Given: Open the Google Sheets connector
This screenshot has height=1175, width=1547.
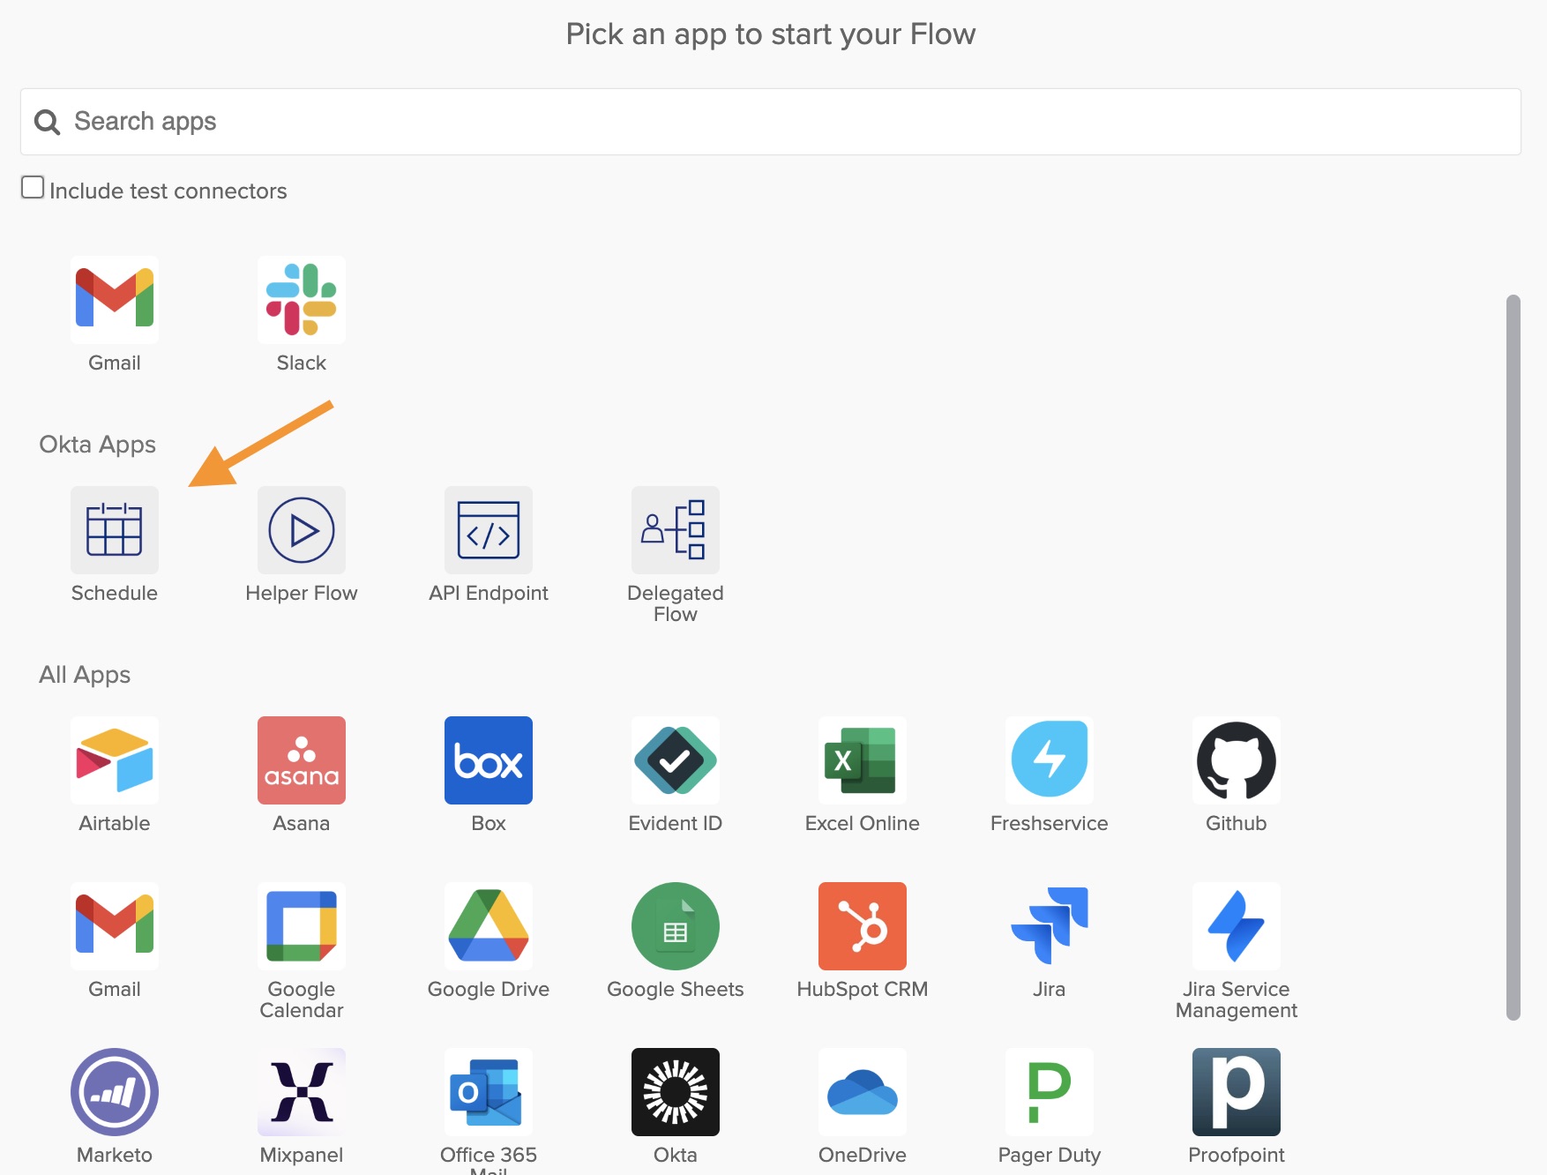Looking at the screenshot, I should 676,926.
